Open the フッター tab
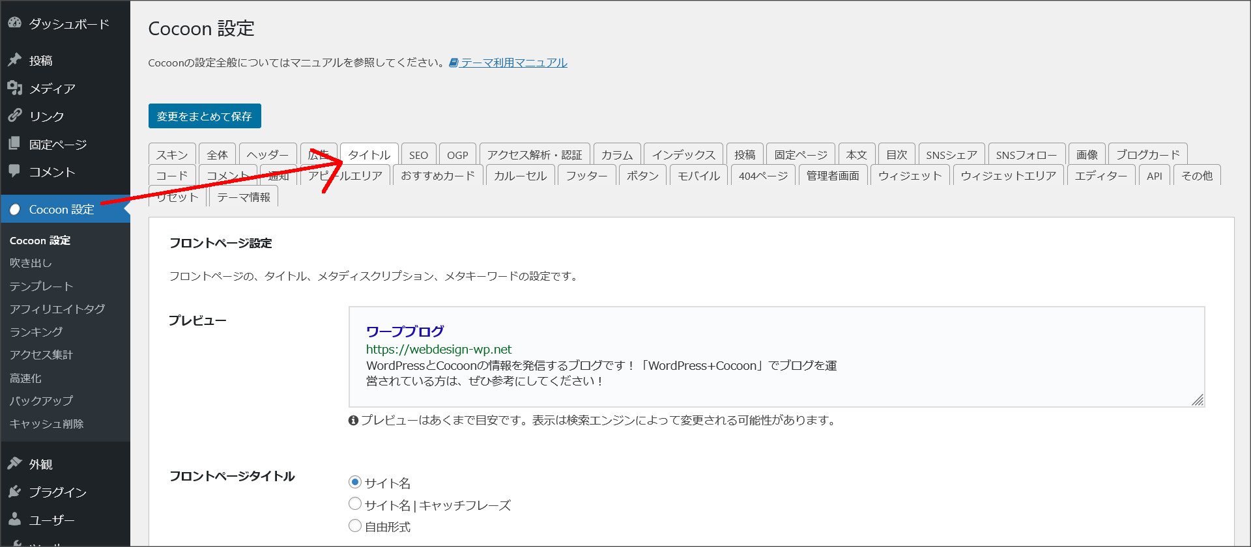 586,175
